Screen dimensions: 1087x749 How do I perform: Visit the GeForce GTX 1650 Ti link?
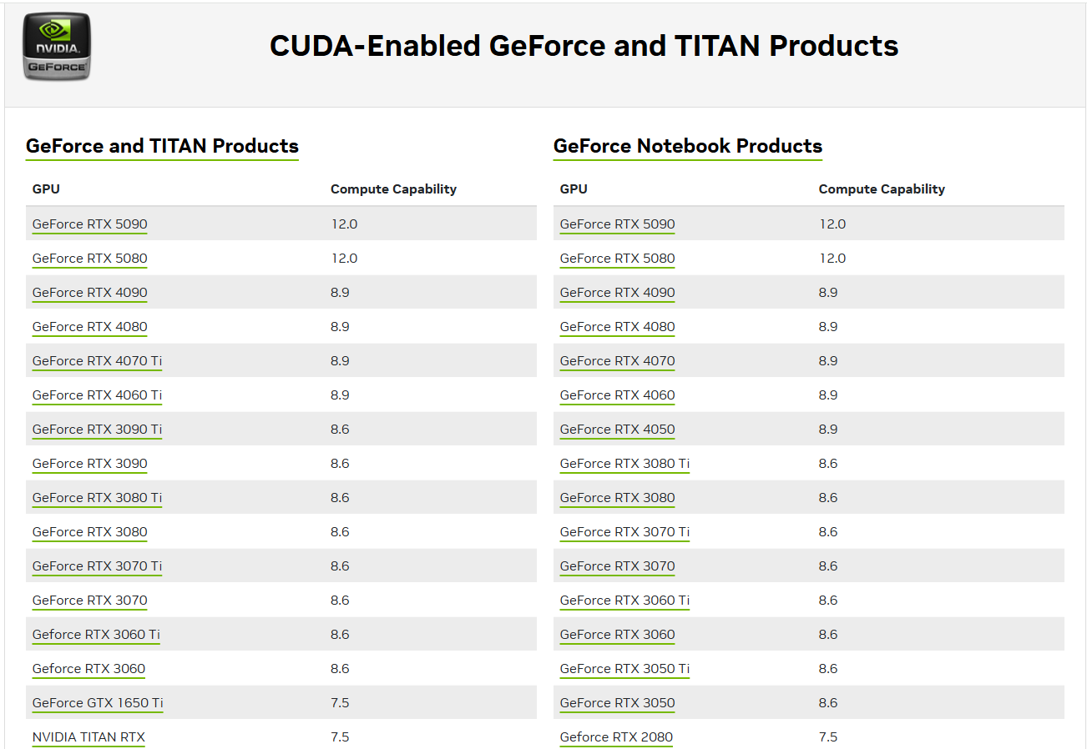98,702
